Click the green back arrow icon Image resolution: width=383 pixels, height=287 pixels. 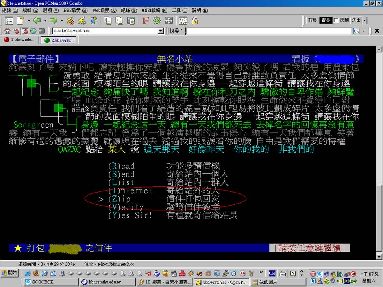click(x=37, y=20)
